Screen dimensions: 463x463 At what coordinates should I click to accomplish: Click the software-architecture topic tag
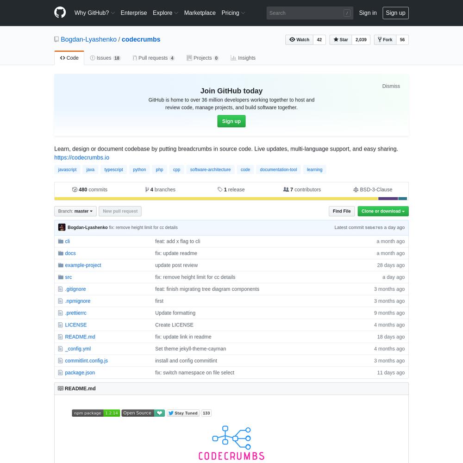pyautogui.click(x=210, y=169)
